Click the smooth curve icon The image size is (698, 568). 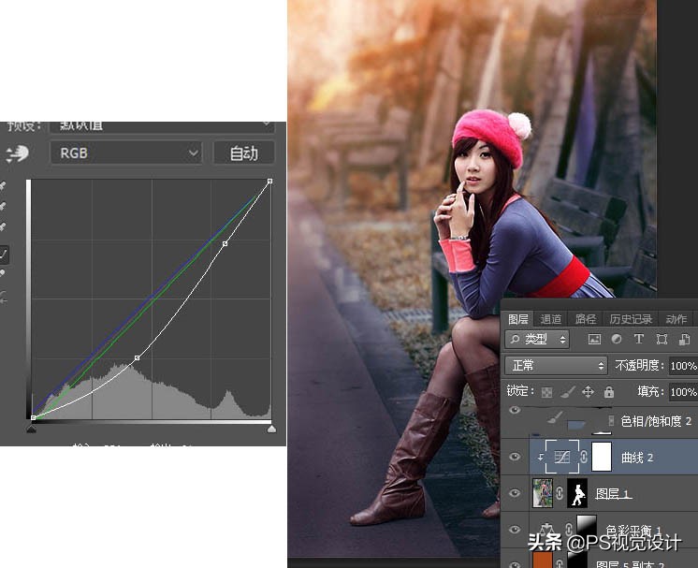pyautogui.click(x=3, y=298)
